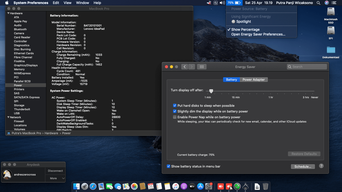
Task: Switch to the Power Adapter tab
Action: (254, 79)
